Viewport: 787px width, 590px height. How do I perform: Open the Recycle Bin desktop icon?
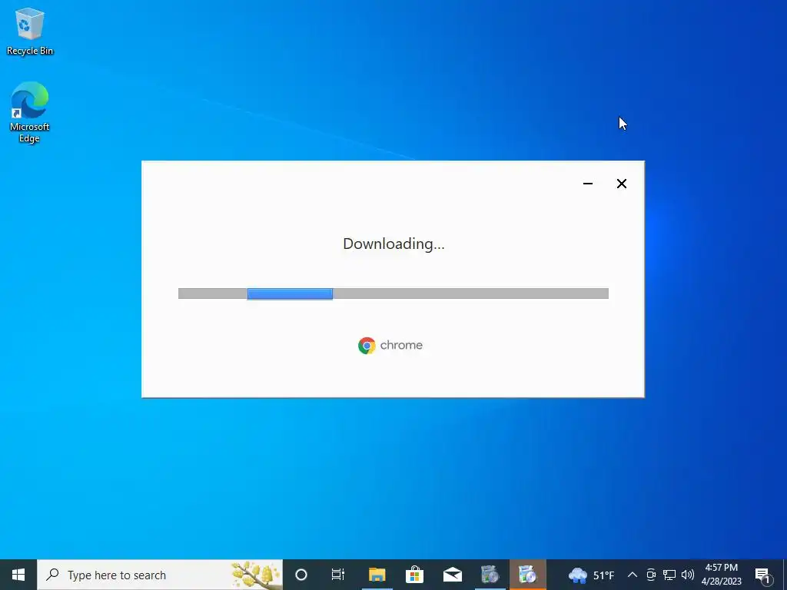click(30, 31)
